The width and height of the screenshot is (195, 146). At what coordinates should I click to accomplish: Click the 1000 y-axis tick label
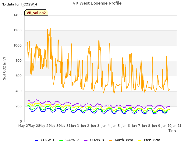point(18,45)
